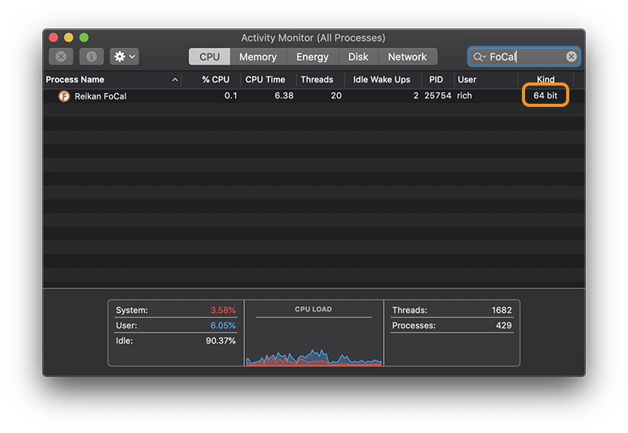Clear the search field text
628x433 pixels.
point(572,57)
